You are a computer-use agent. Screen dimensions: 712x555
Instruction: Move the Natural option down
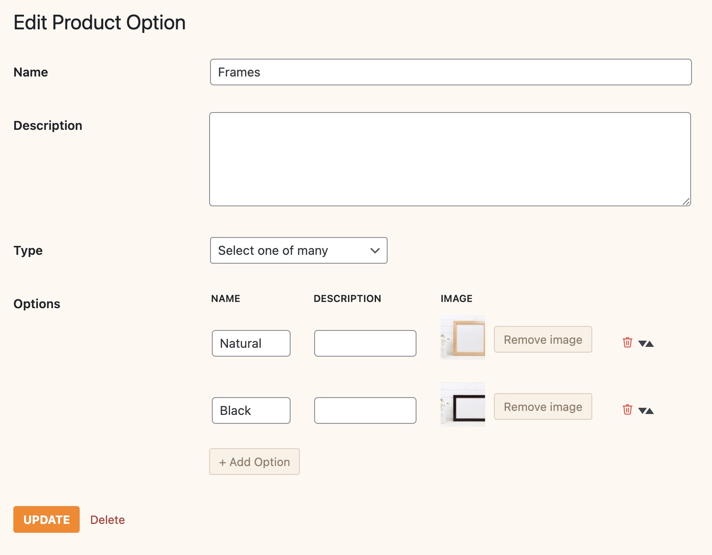642,344
